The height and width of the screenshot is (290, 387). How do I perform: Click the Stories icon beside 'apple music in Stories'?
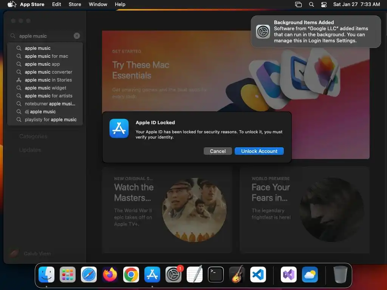click(x=19, y=80)
